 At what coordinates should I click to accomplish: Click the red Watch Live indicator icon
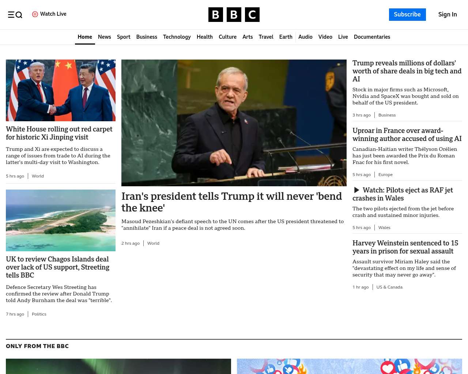[x=35, y=14]
